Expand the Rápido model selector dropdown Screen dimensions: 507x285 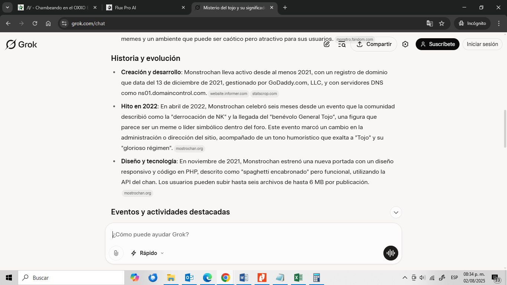[147, 253]
